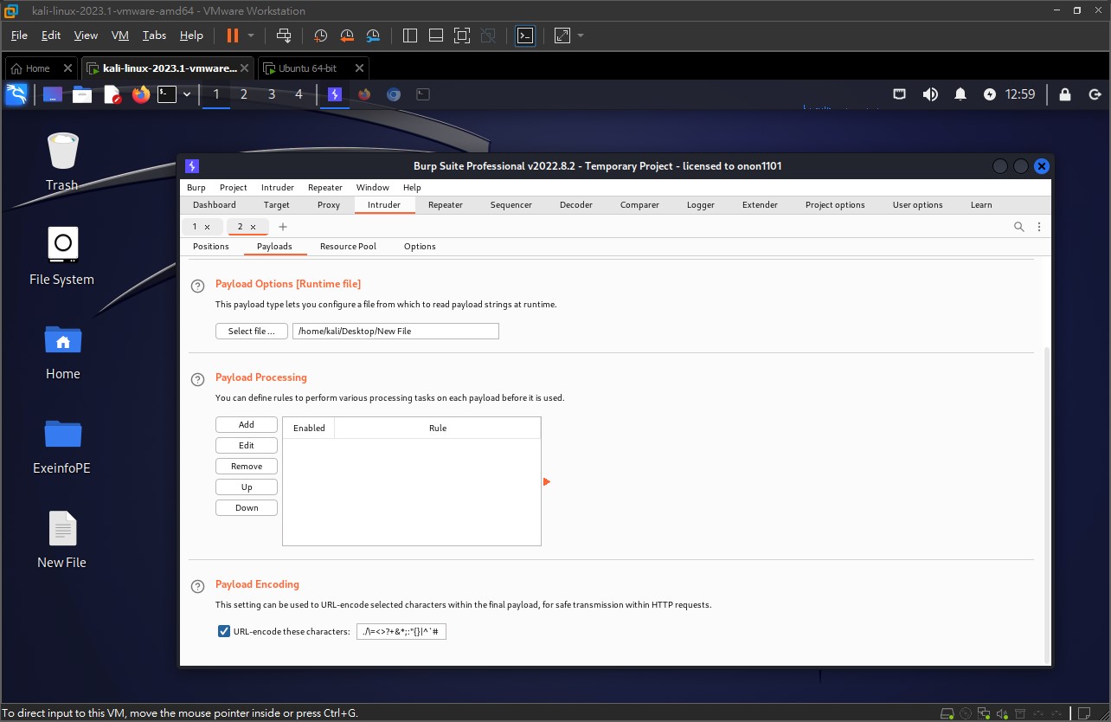Open the Project menu in Burp
The image size is (1111, 722).
coord(233,188)
